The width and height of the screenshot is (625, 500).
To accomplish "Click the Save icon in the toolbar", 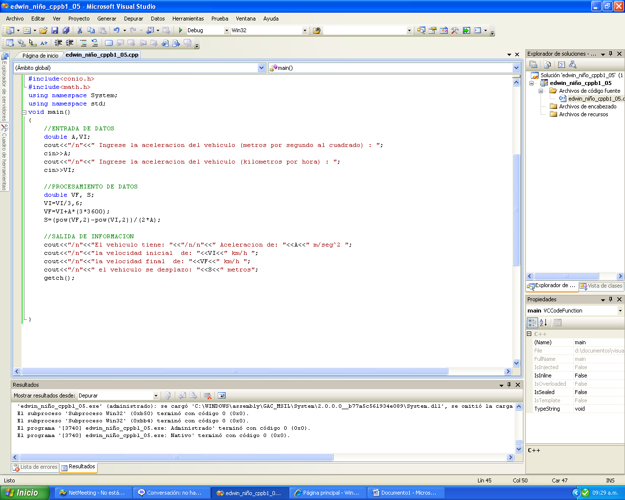I will coord(56,30).
